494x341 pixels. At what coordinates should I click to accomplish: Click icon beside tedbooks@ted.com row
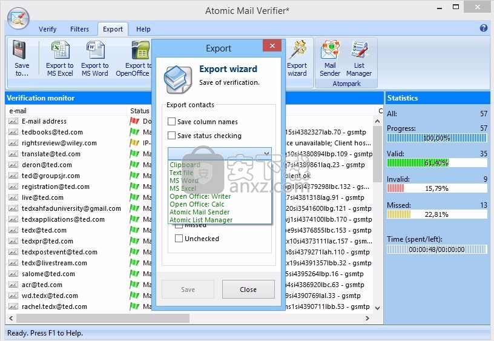point(13,132)
